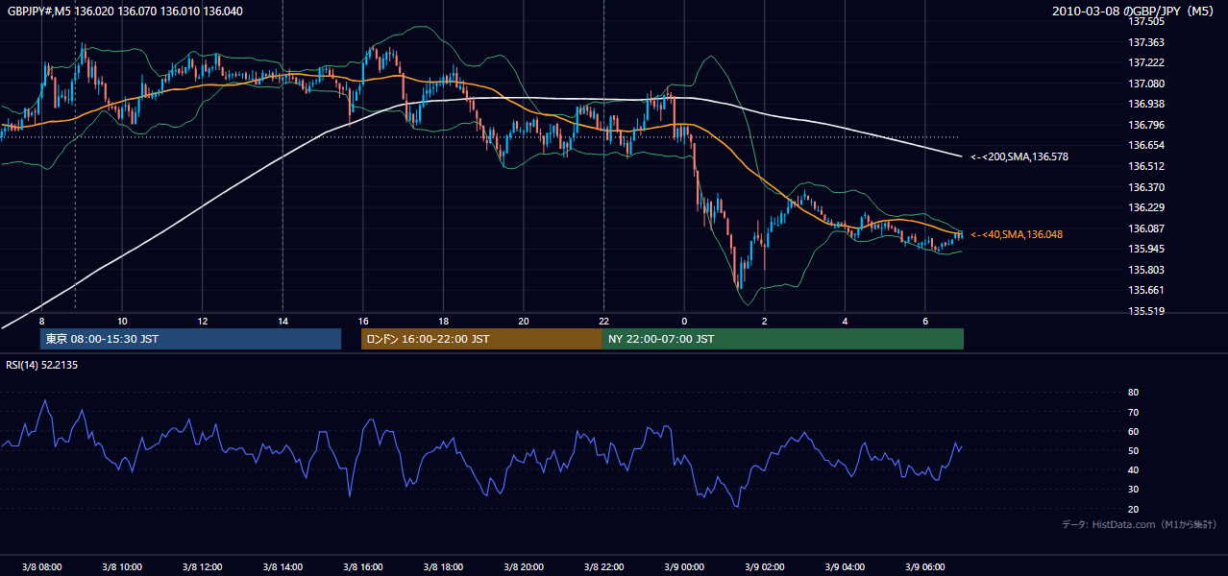The height and width of the screenshot is (576, 1228).
Task: Click the bottom time label 3/9 06:00
Action: [924, 567]
